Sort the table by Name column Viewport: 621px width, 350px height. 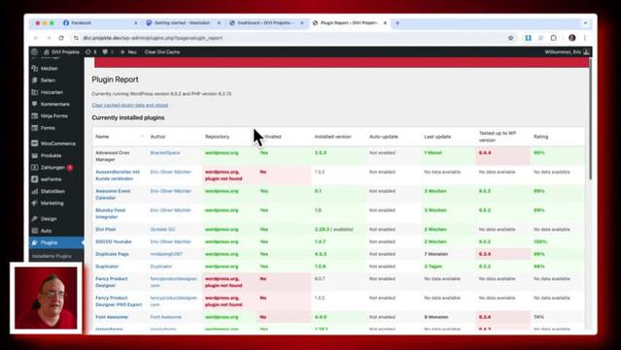(102, 137)
